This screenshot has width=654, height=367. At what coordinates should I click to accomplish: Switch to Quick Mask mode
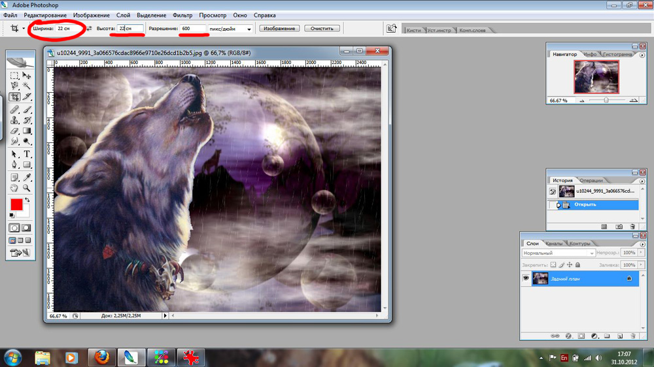coord(26,228)
